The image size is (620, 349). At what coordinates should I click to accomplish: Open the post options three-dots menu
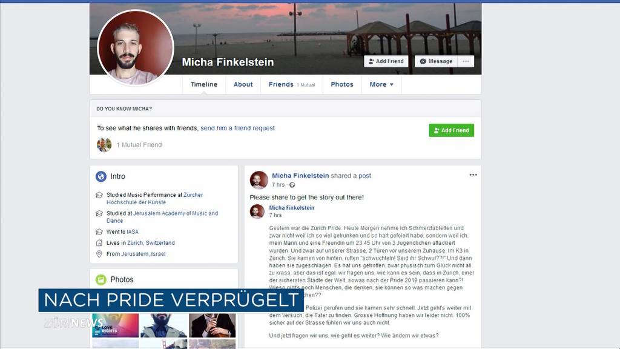click(473, 175)
